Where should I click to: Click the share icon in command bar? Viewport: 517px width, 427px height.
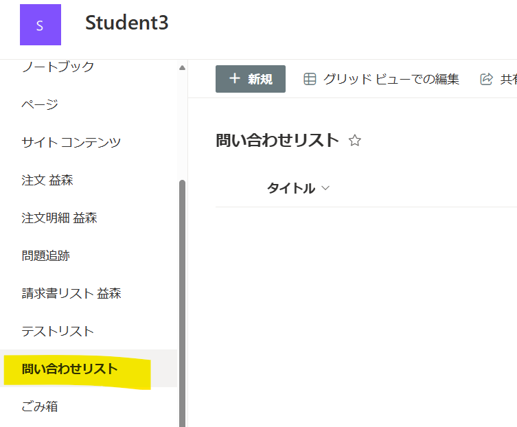coord(486,79)
